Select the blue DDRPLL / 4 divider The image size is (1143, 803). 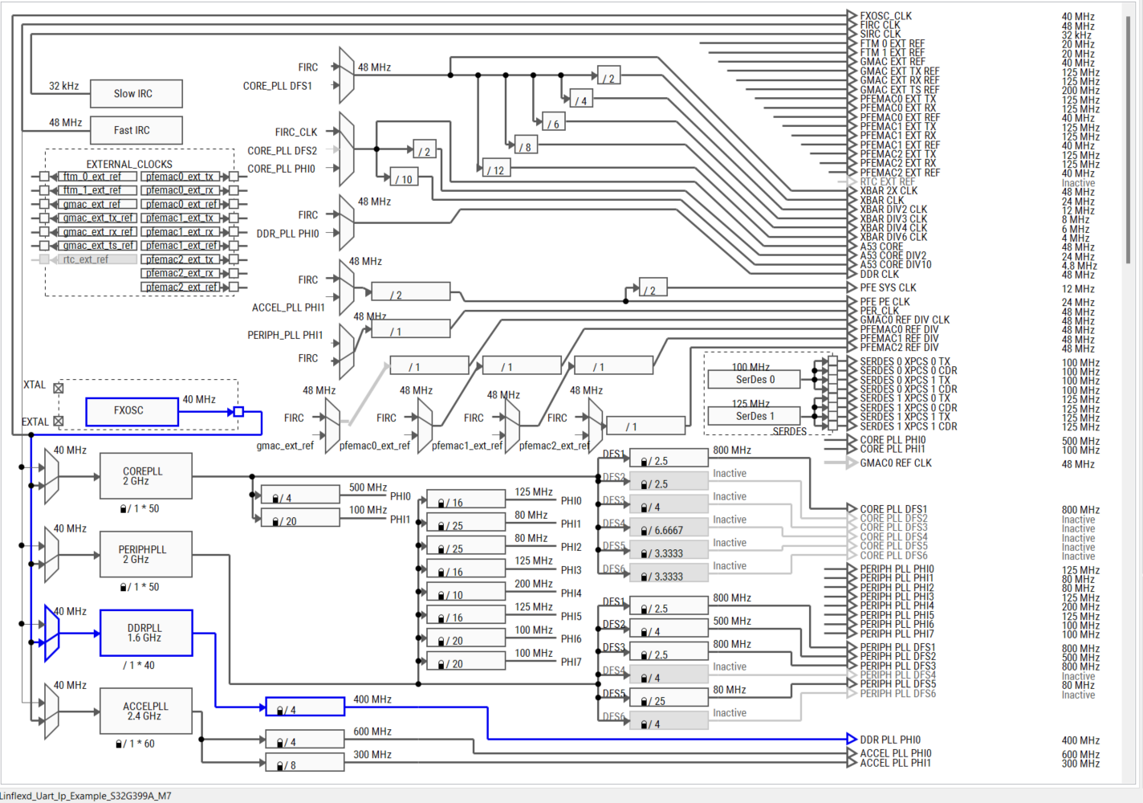pyautogui.click(x=305, y=707)
